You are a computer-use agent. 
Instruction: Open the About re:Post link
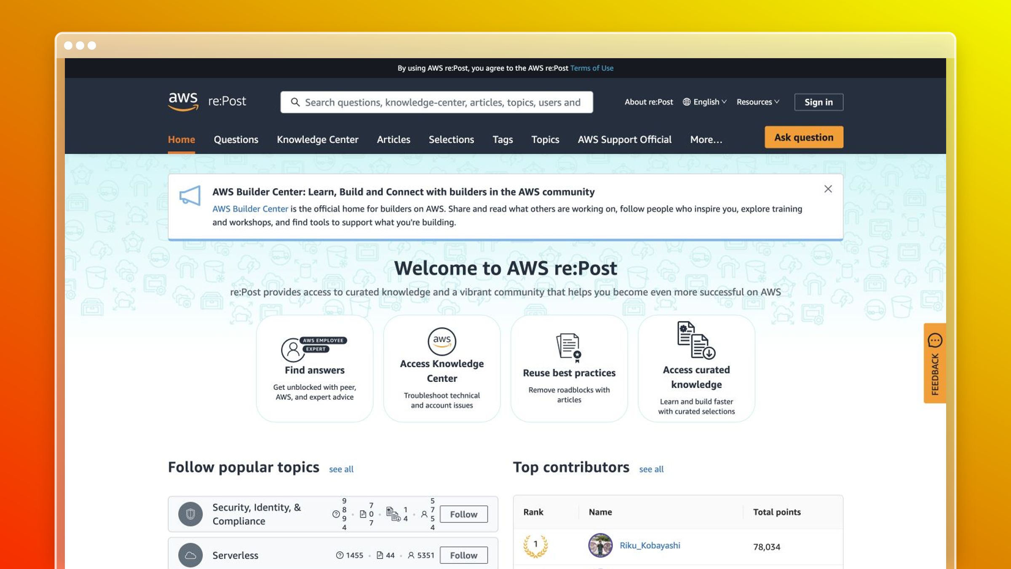(x=649, y=102)
